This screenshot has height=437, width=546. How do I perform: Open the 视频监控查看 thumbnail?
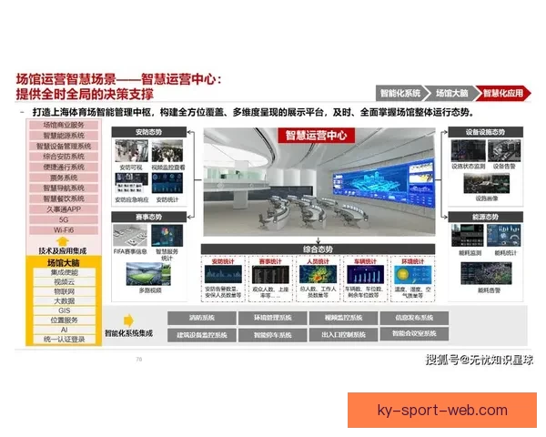(x=167, y=151)
